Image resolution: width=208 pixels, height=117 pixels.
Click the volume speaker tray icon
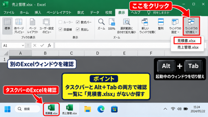pyautogui.click(x=179, y=109)
